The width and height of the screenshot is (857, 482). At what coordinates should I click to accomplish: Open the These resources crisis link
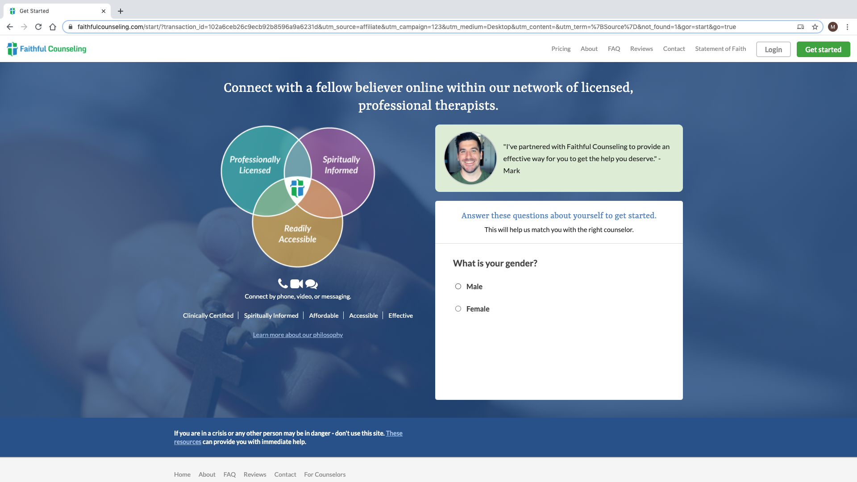pyautogui.click(x=394, y=433)
